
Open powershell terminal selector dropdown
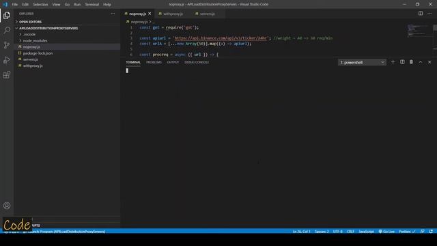tap(362, 62)
